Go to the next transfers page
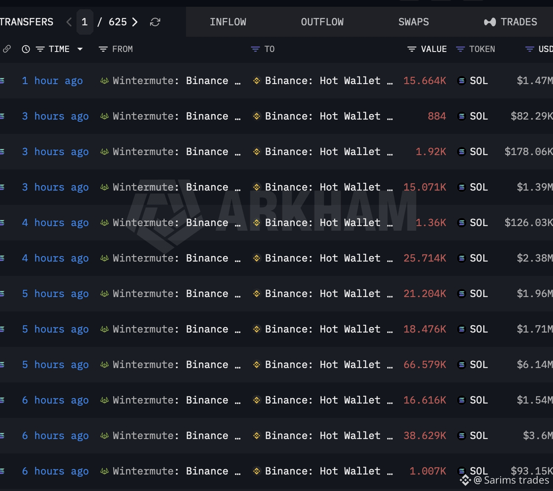Screen dimensions: 553x491 click(135, 22)
